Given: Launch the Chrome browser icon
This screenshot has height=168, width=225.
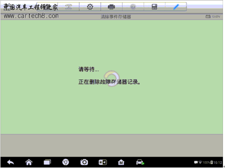Looking at the screenshot, I should pos(66,162).
